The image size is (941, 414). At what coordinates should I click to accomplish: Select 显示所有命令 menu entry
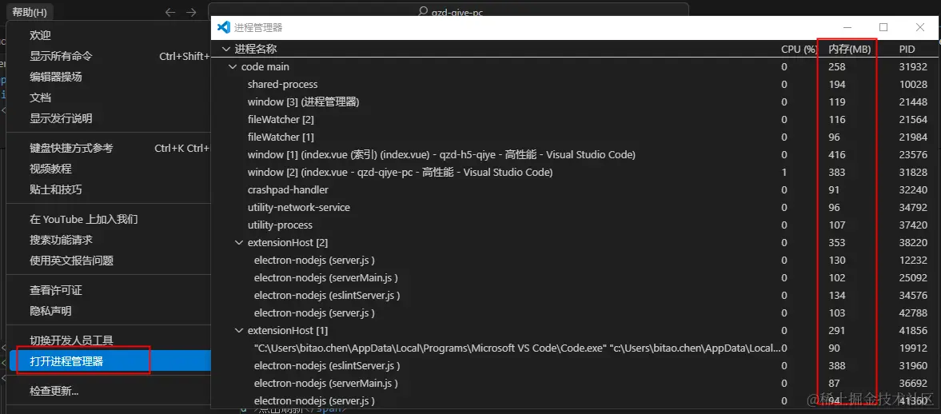108,57
